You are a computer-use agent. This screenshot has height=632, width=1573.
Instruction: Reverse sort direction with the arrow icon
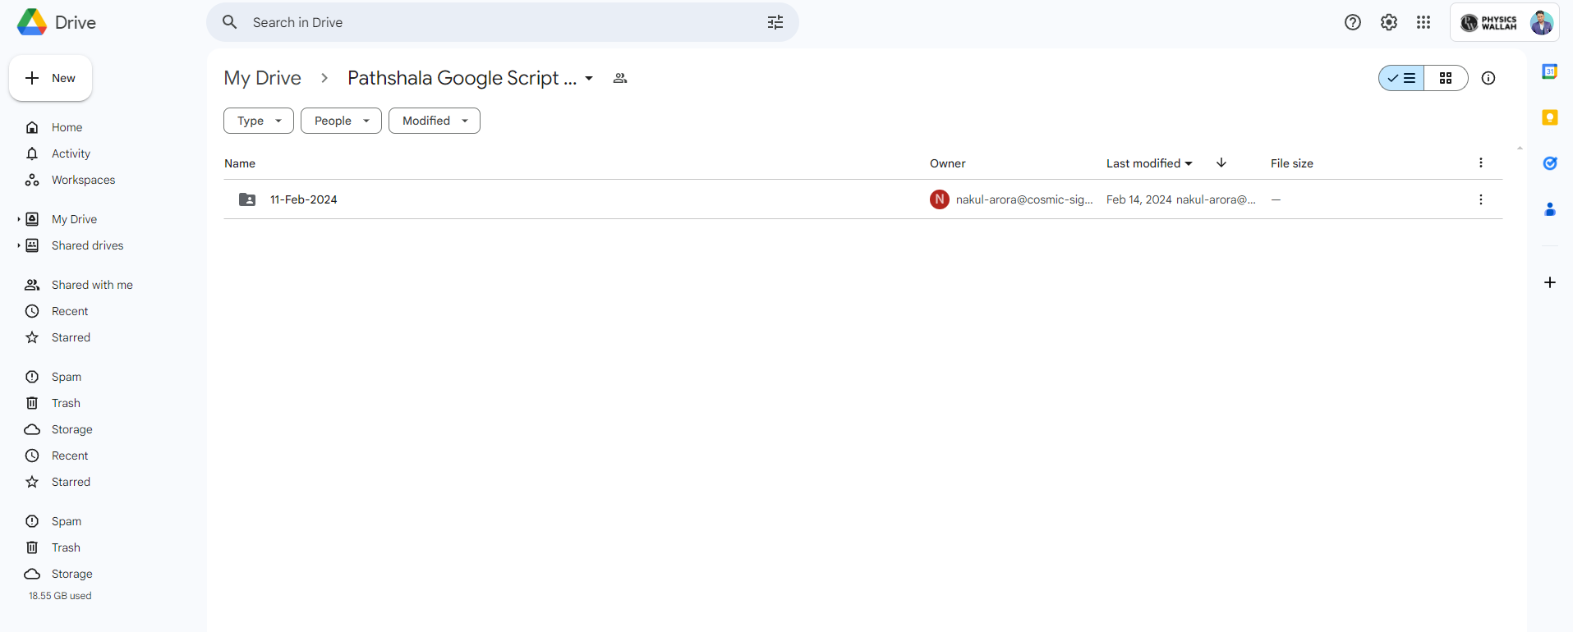(1221, 163)
